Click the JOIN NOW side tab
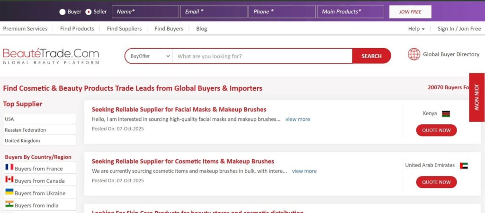The image size is (485, 213). tap(476, 97)
